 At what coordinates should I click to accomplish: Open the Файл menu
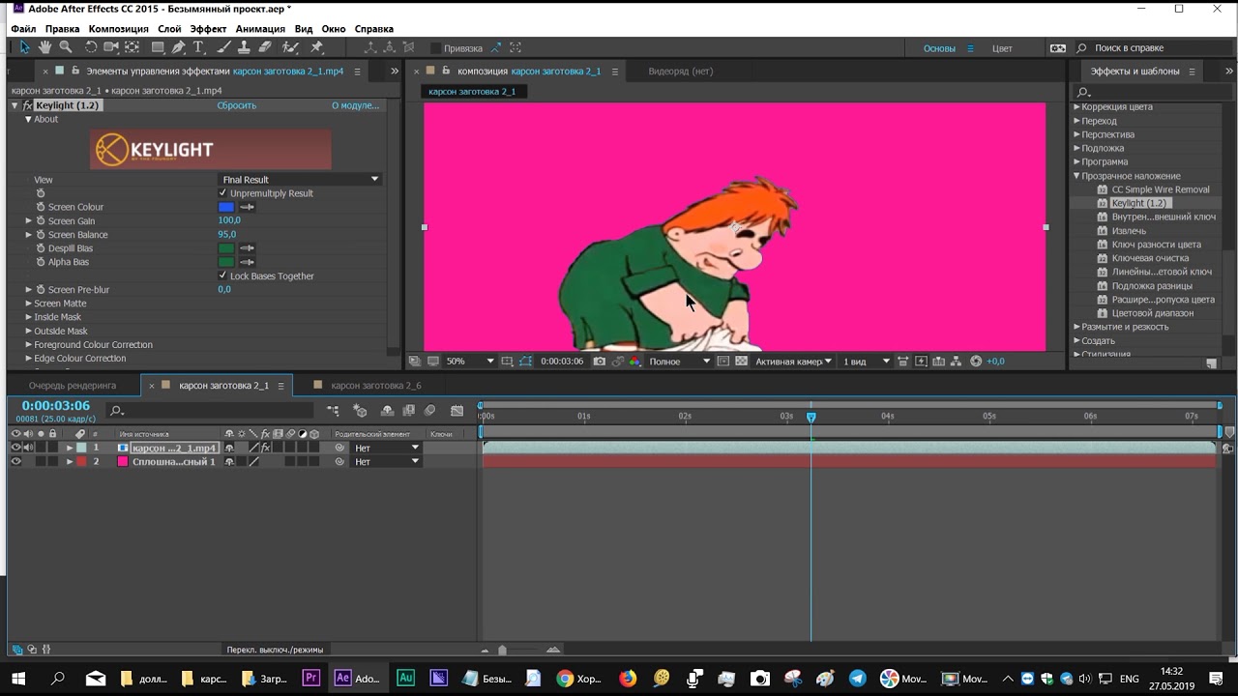tap(23, 29)
